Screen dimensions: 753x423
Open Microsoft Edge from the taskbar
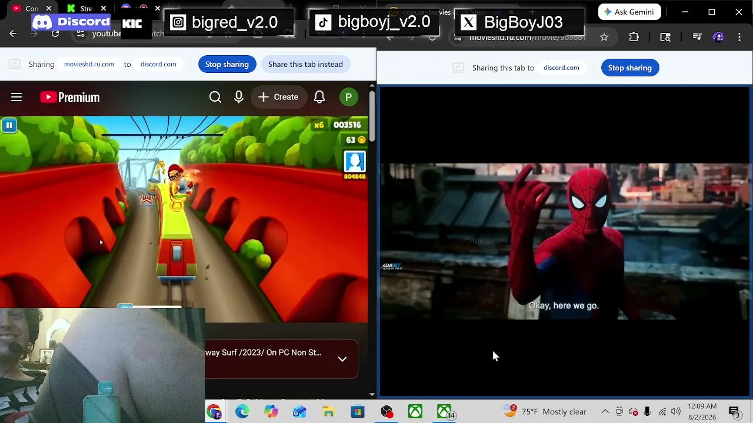point(242,412)
